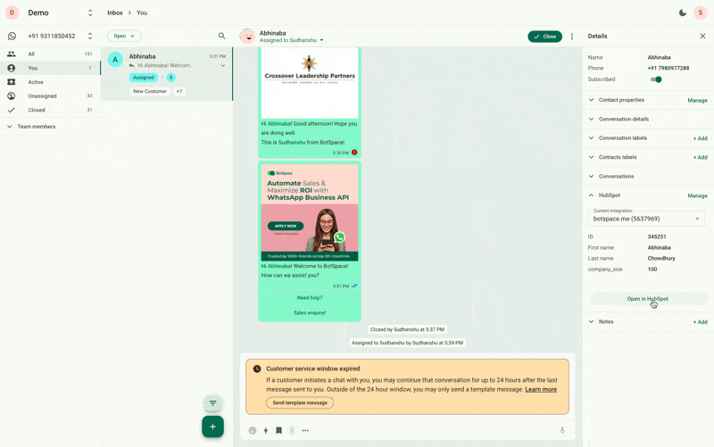The height and width of the screenshot is (447, 714).
Task: Click the Sales enquiry! quick reply
Action: pyautogui.click(x=310, y=312)
